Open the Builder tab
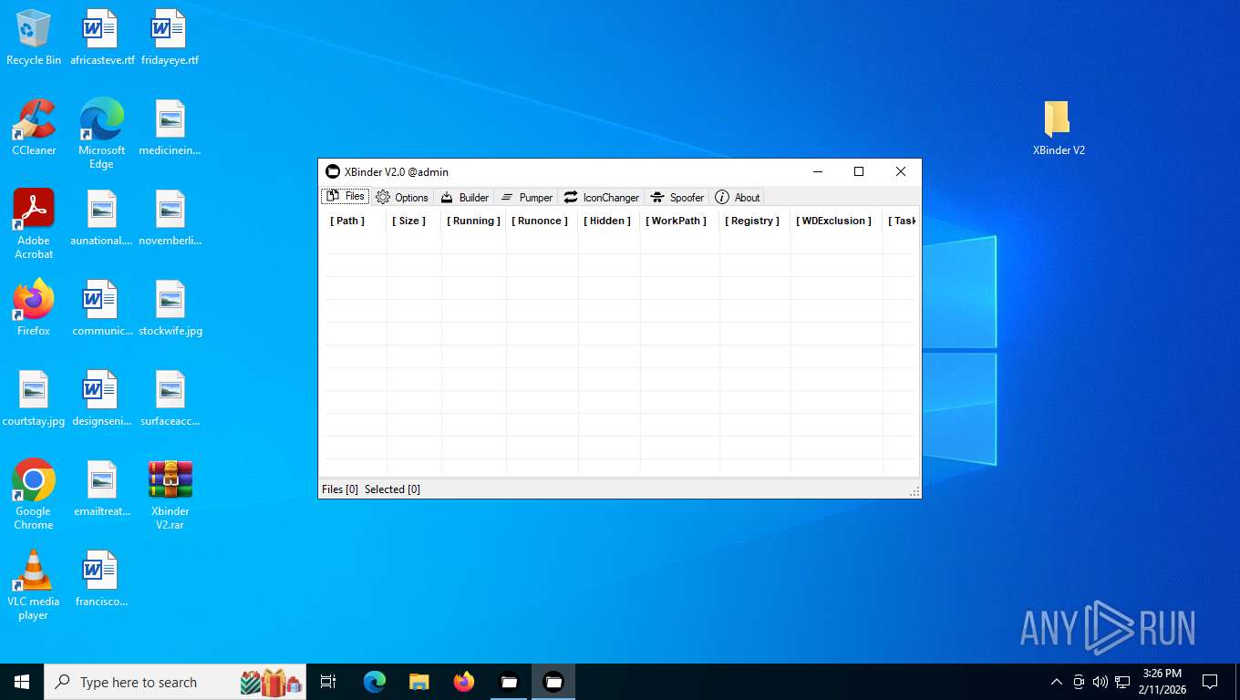This screenshot has height=700, width=1240. click(465, 197)
